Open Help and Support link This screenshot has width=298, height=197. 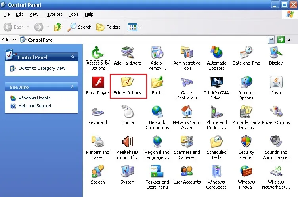(x=35, y=106)
